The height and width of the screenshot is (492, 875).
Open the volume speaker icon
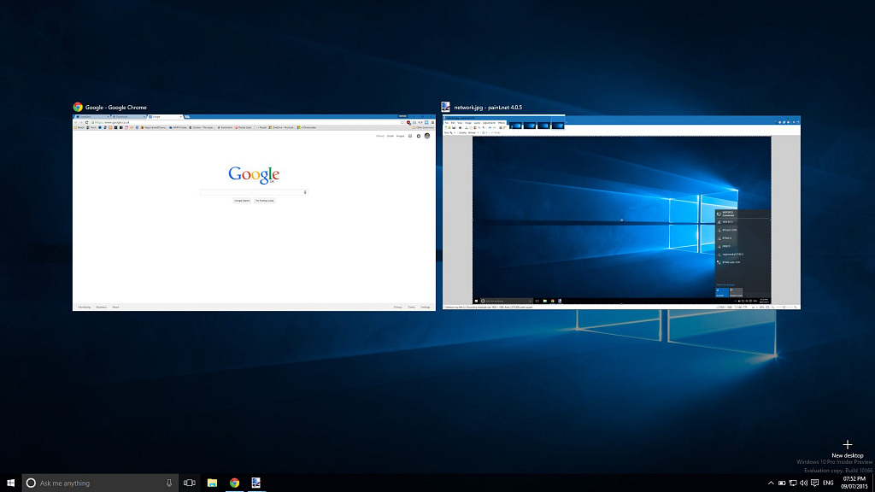click(x=803, y=483)
